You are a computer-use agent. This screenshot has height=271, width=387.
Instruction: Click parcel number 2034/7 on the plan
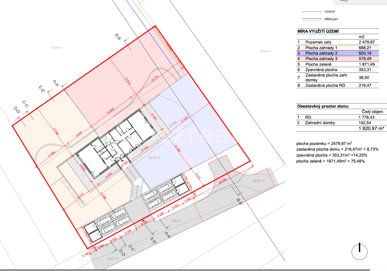point(258,181)
